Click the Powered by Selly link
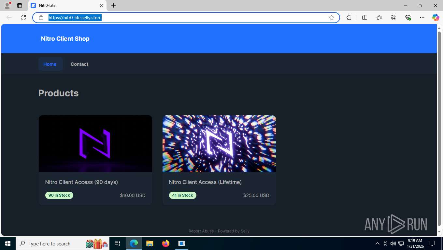 [x=234, y=231]
